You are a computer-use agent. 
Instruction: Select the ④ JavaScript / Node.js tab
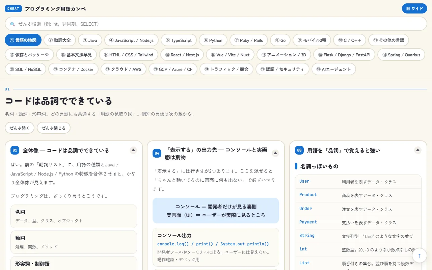point(131,40)
